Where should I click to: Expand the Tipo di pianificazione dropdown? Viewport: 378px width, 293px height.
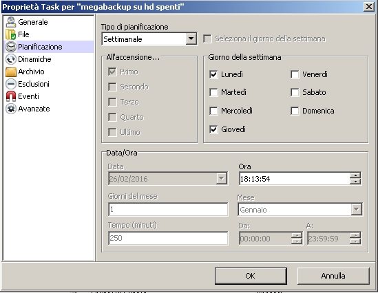[x=191, y=39]
